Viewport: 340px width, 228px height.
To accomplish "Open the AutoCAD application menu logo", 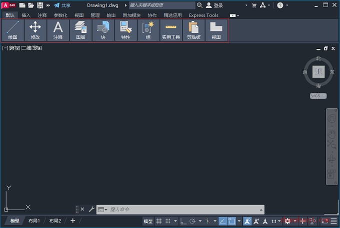I will [x=8, y=5].
